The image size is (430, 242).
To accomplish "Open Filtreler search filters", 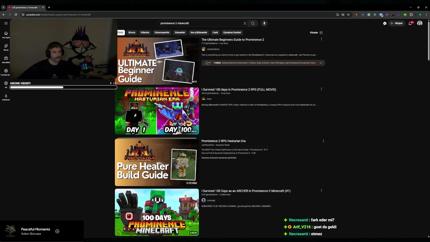I will 316,33.
